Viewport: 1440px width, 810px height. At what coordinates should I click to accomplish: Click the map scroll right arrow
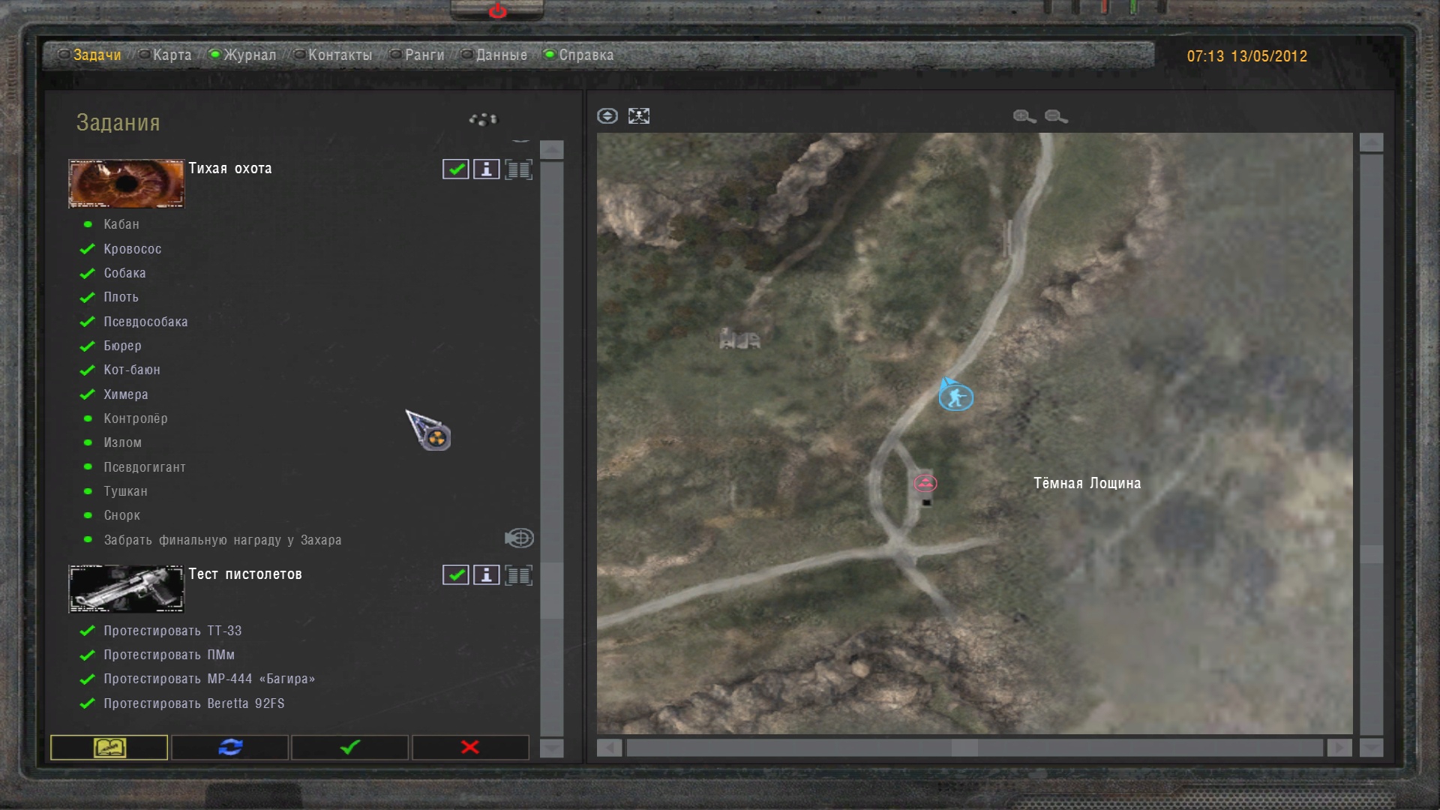[1339, 748]
